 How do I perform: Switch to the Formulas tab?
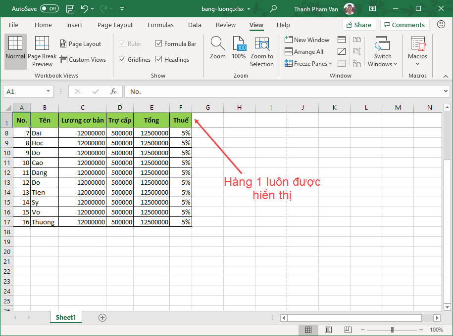click(x=160, y=25)
